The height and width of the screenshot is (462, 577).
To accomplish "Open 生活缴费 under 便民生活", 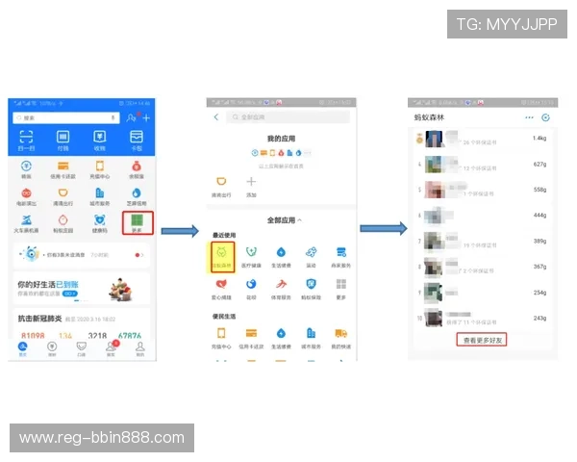I will point(281,338).
